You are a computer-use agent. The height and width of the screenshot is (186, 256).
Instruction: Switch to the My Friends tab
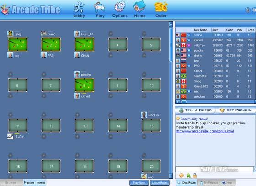(209, 182)
